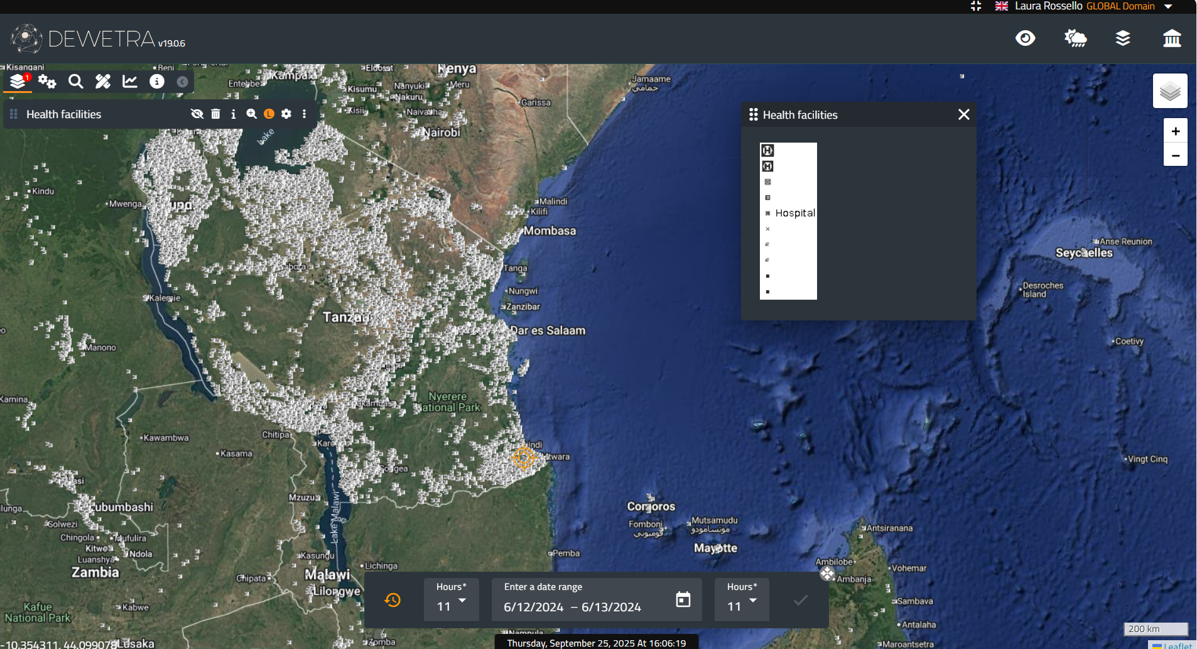Zoom in the map with plus button
The image size is (1197, 649).
(1175, 131)
